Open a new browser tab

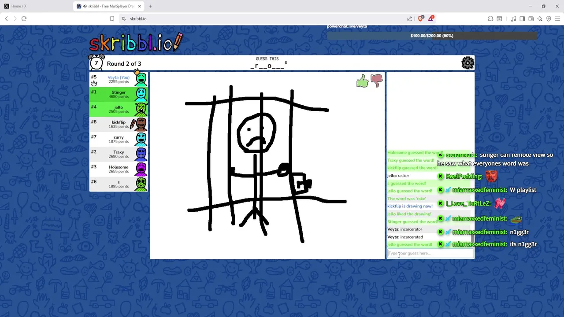[150, 6]
